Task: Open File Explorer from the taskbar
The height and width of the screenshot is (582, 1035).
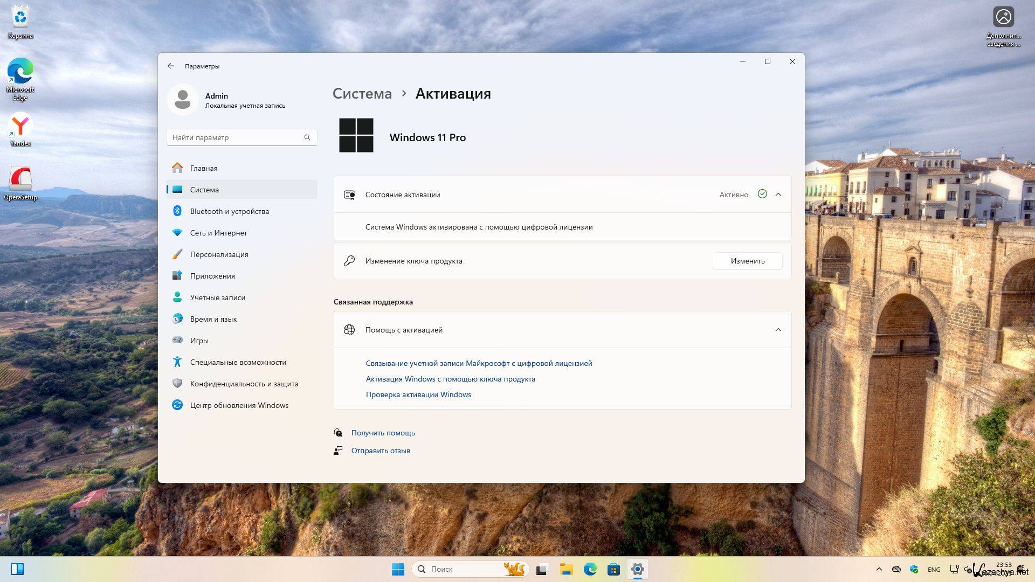Action: [x=566, y=569]
